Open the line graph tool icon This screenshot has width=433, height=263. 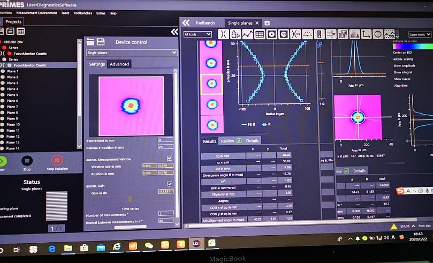(247, 34)
